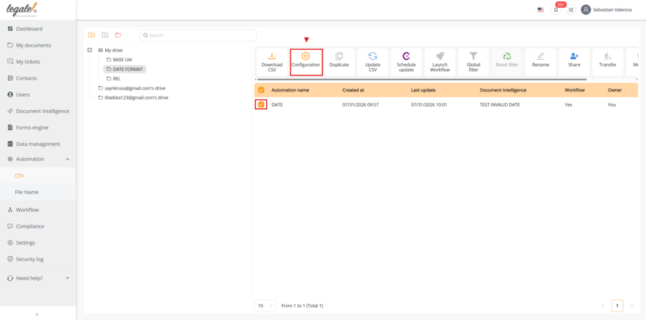
Task: Toggle the select-all header checkbox
Action: point(261,89)
